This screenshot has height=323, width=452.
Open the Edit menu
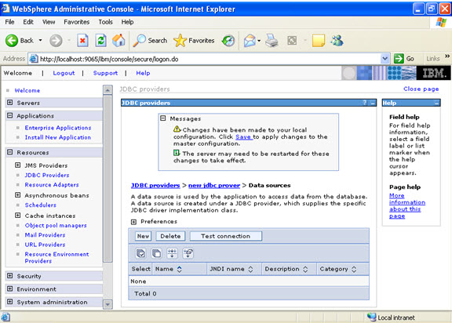[x=28, y=22]
